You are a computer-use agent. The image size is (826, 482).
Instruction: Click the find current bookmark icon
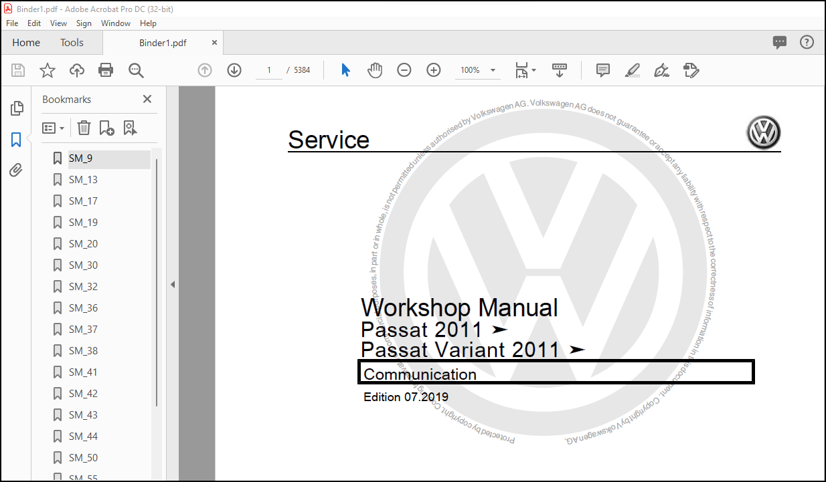point(130,128)
